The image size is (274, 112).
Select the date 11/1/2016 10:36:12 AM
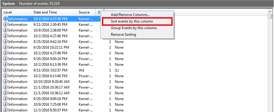coord(52,93)
